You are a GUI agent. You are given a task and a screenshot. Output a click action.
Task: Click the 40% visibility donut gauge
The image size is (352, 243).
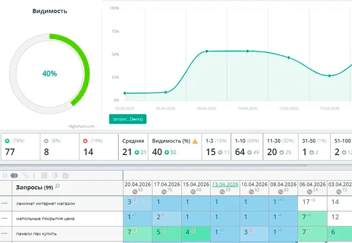[x=50, y=74]
